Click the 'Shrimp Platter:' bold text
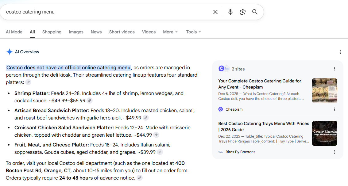This screenshot has width=348, height=186. coord(32,93)
